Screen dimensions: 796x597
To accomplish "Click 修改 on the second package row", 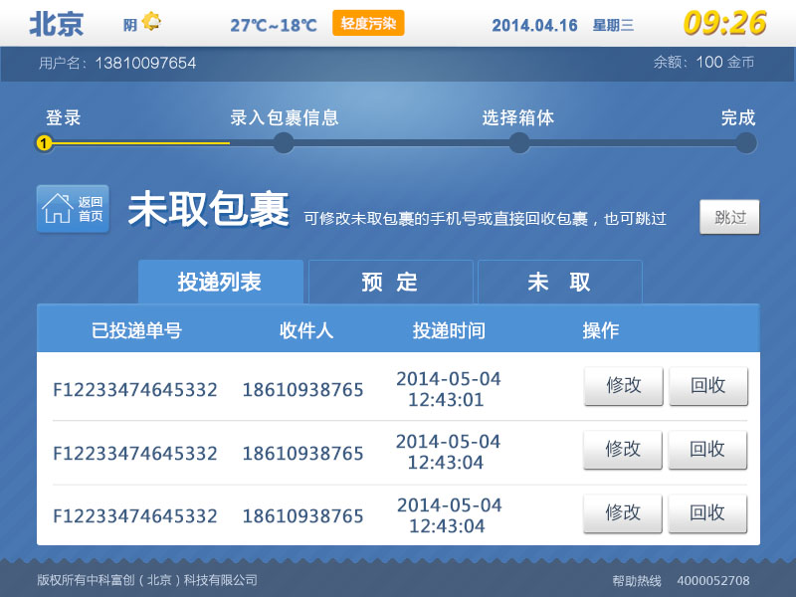I will [623, 450].
